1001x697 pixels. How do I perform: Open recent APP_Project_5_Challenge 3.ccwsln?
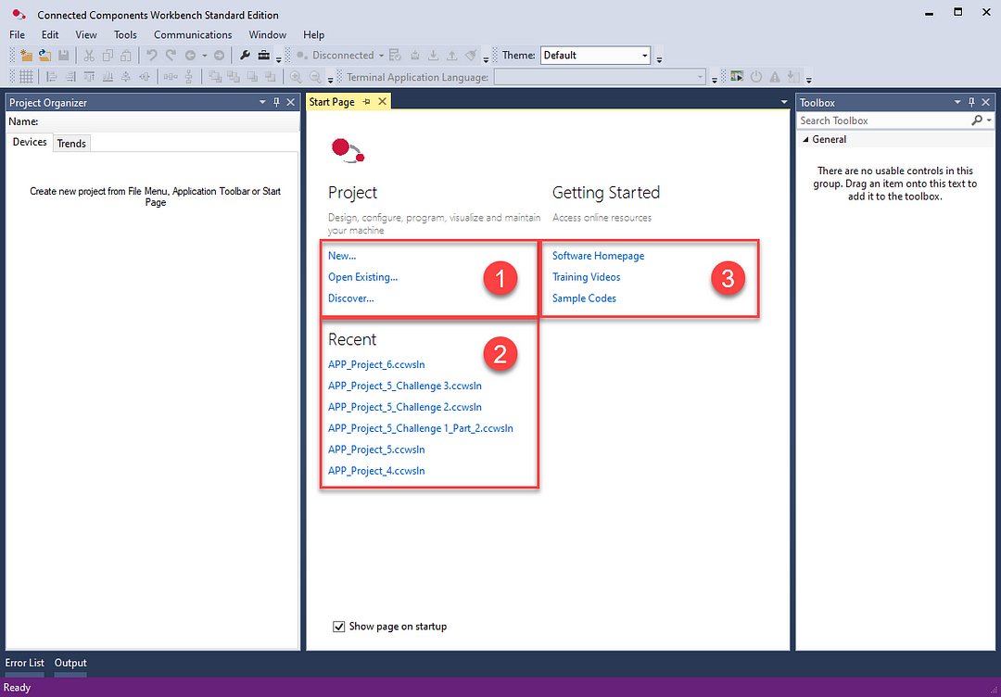pos(405,386)
